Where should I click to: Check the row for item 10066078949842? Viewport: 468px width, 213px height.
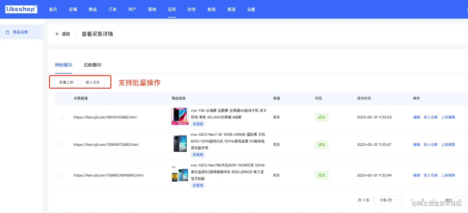point(61,175)
